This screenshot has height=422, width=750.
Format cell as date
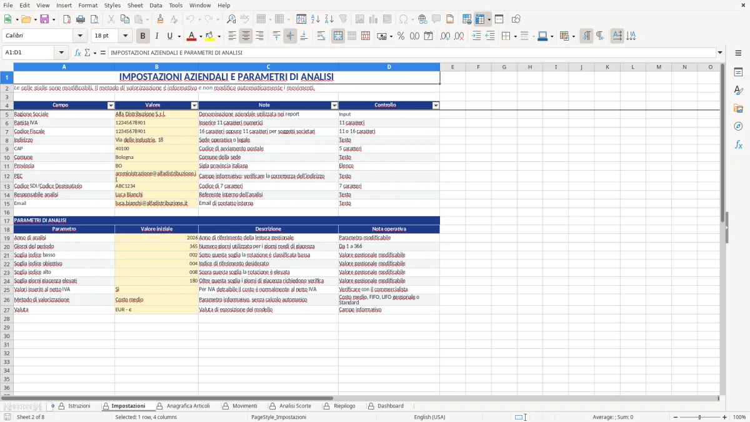pyautogui.click(x=428, y=36)
